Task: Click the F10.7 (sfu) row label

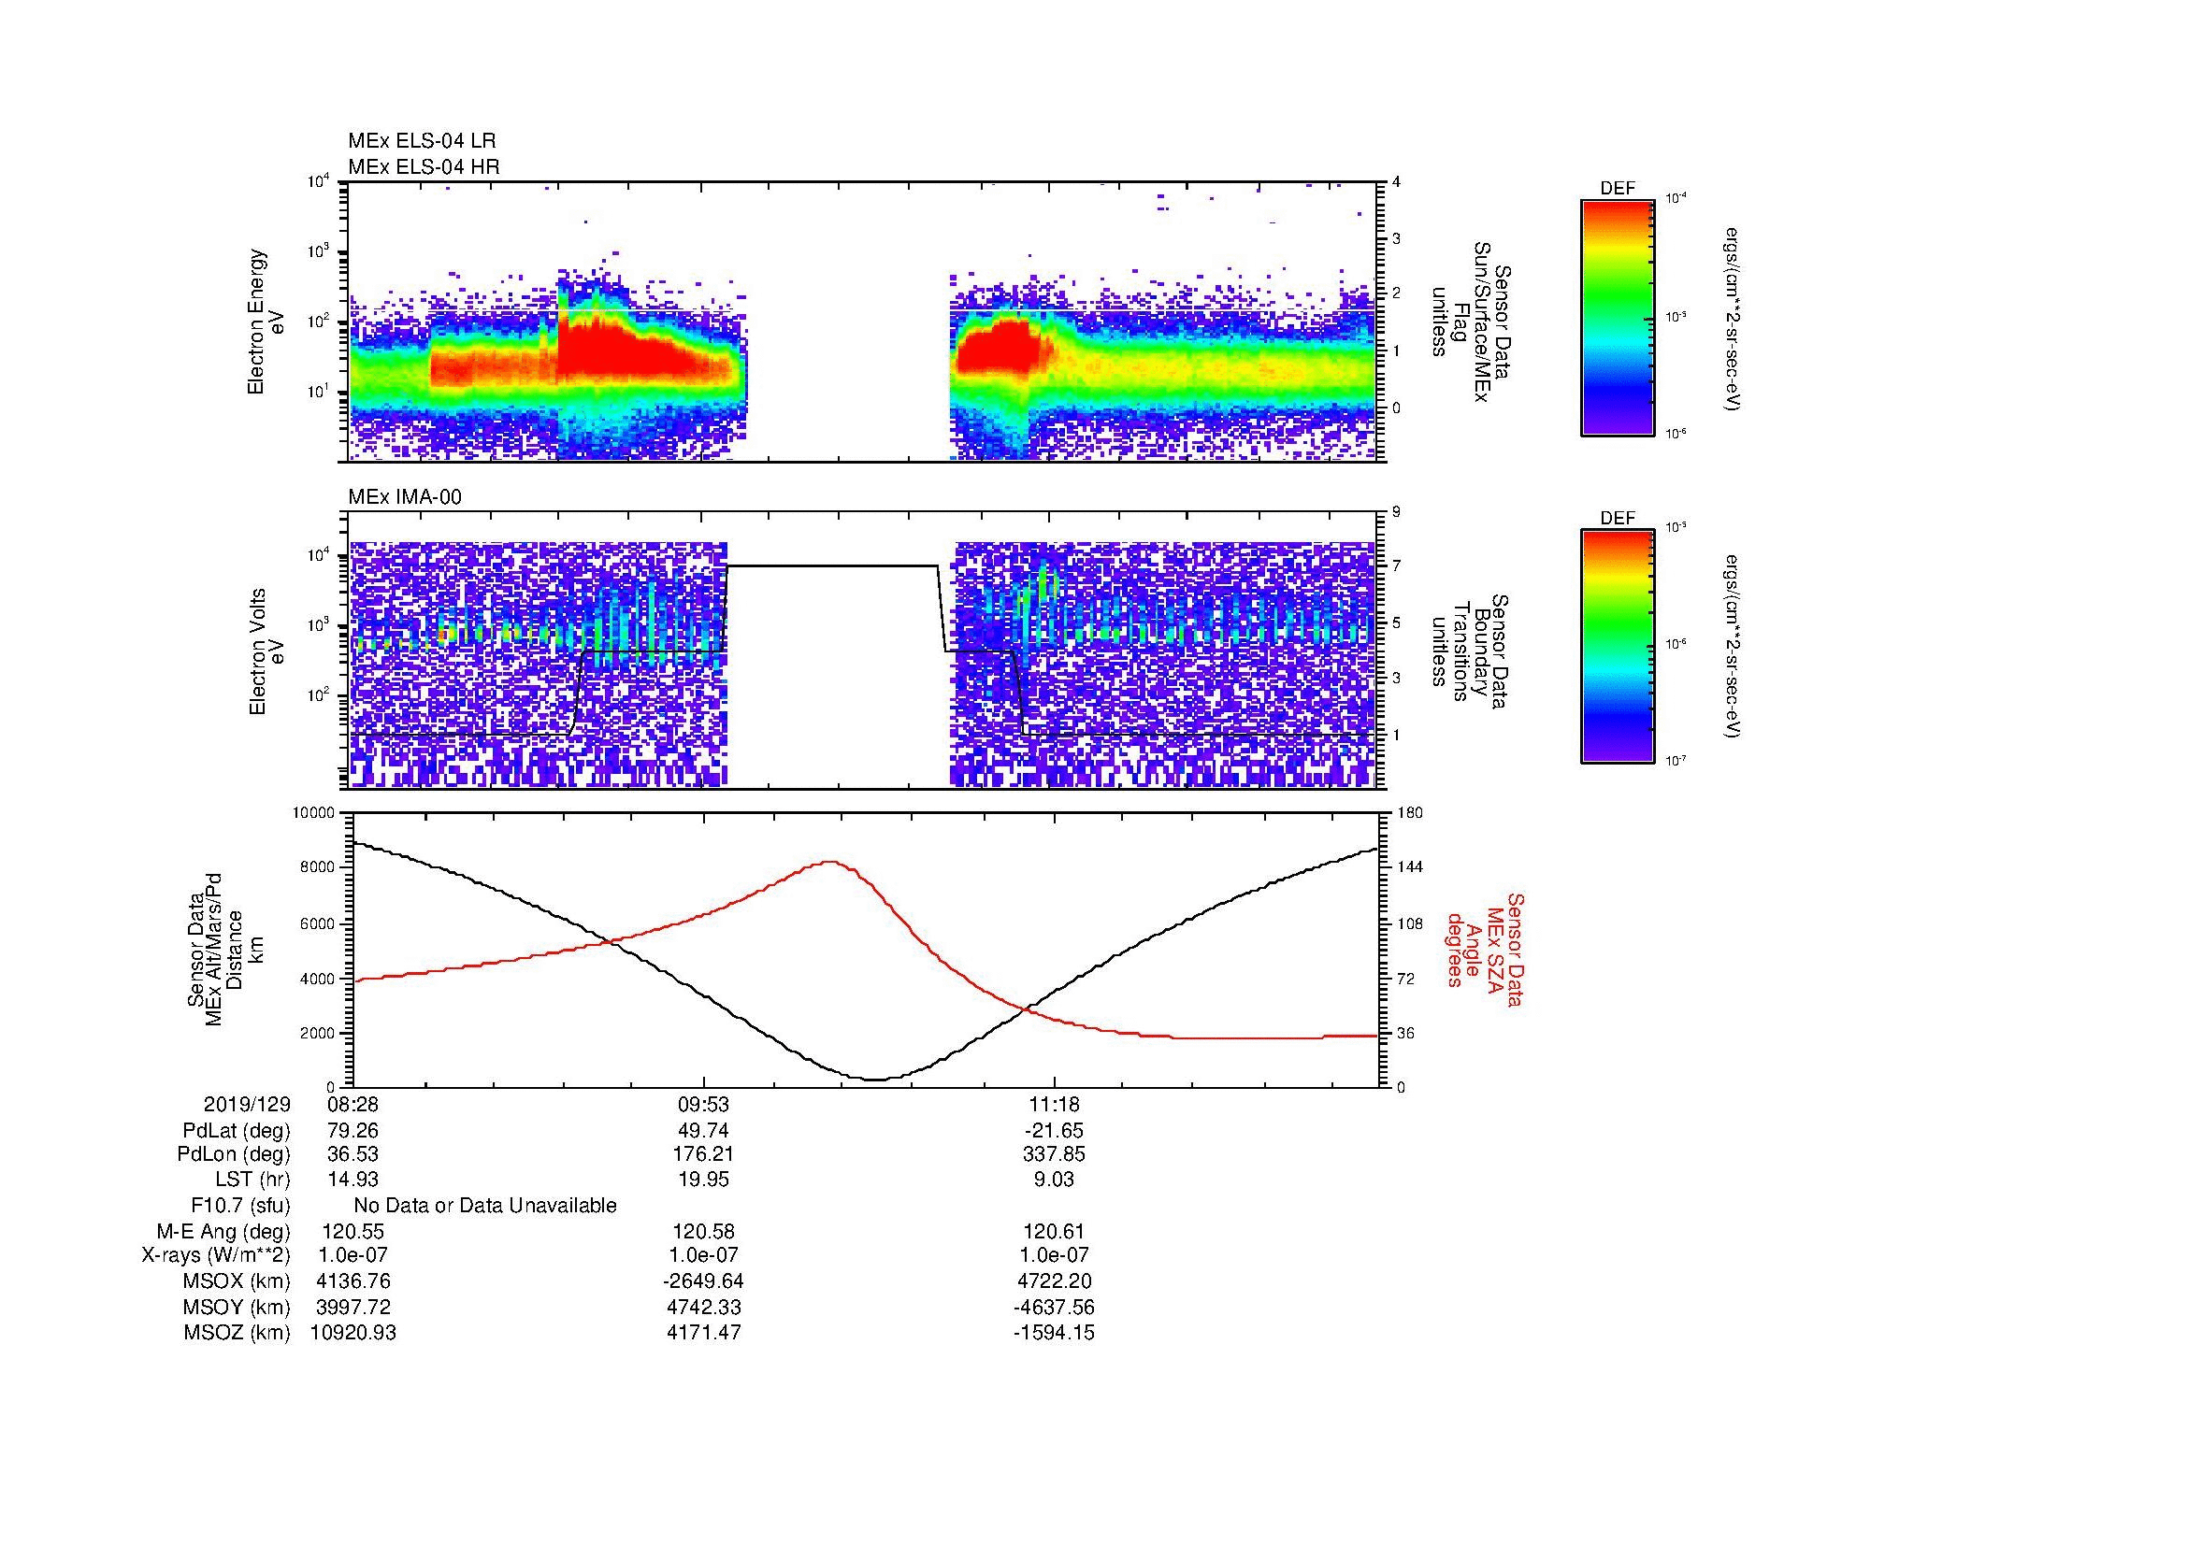Action: (240, 1206)
